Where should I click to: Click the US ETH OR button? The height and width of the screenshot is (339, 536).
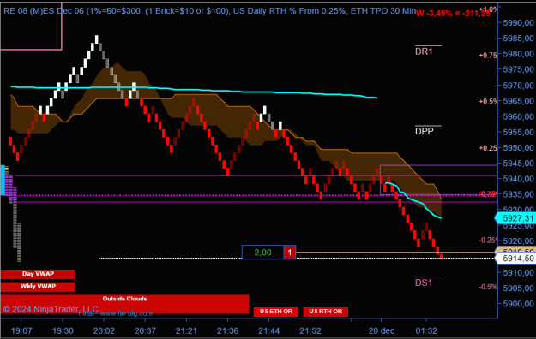[x=276, y=312]
